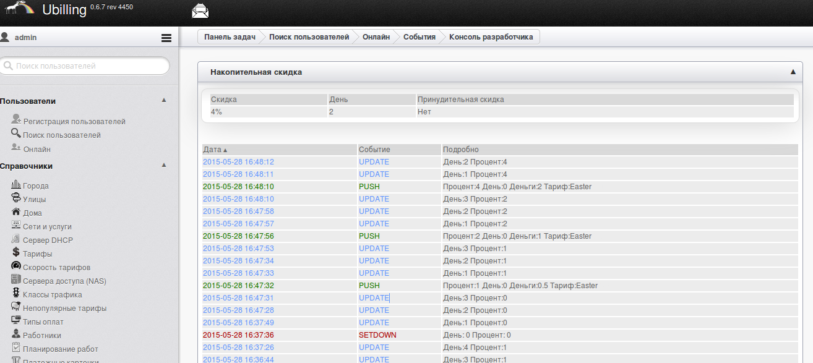Collapse the Пользователи sidebar section

pyautogui.click(x=164, y=100)
